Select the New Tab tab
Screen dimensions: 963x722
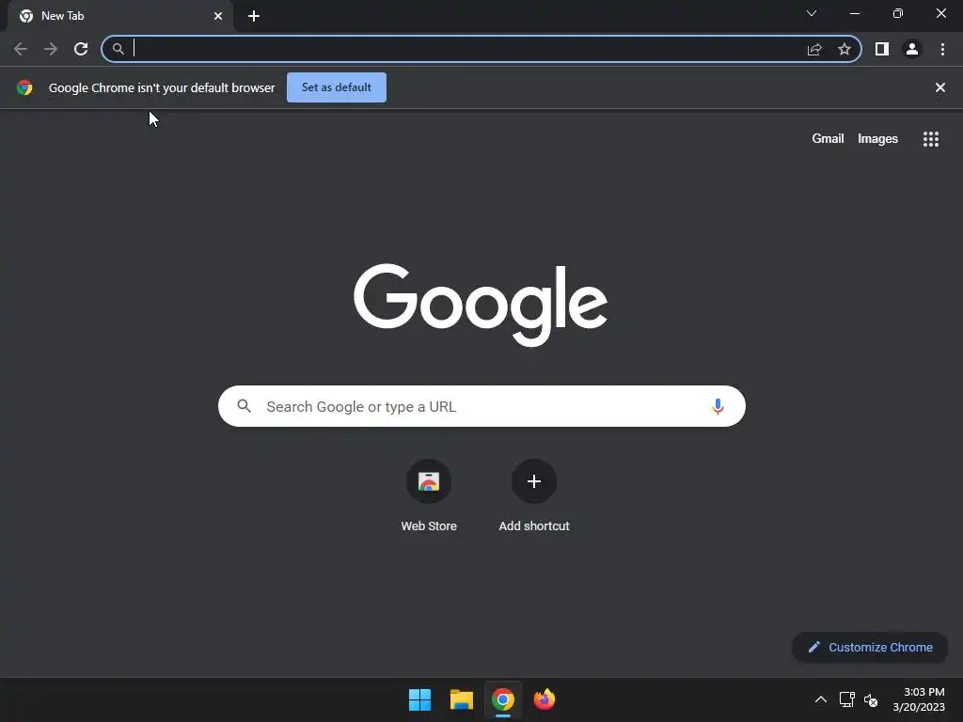click(120, 16)
